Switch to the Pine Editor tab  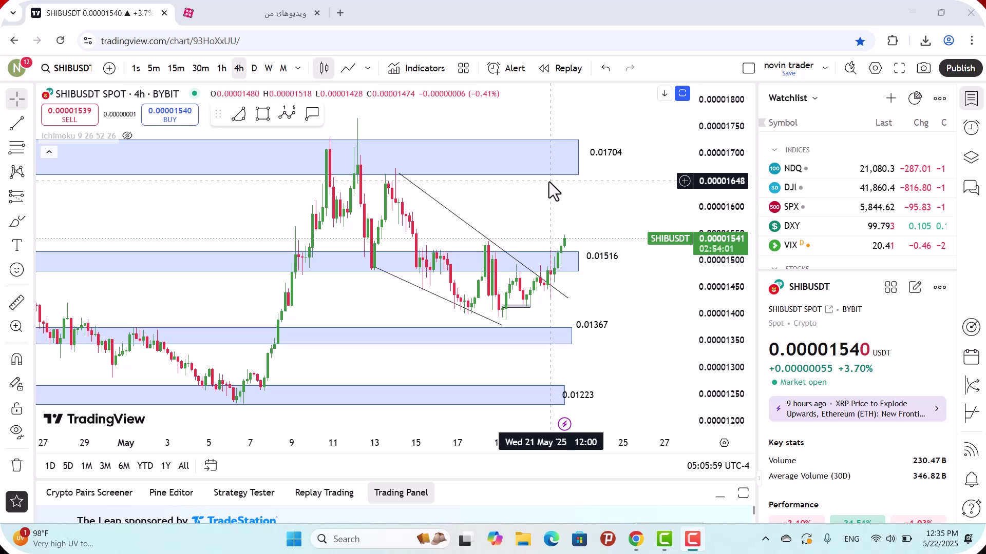[x=171, y=492]
